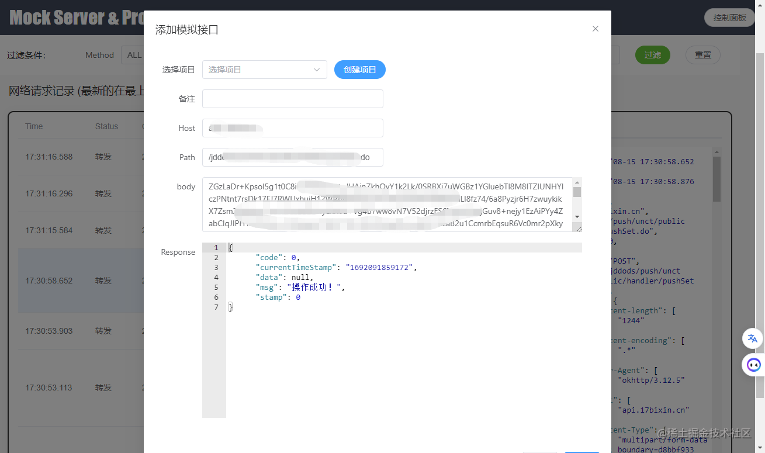Select the 17:31:16.296 request row
Viewport: 765px width, 453px height.
pyautogui.click(x=81, y=193)
